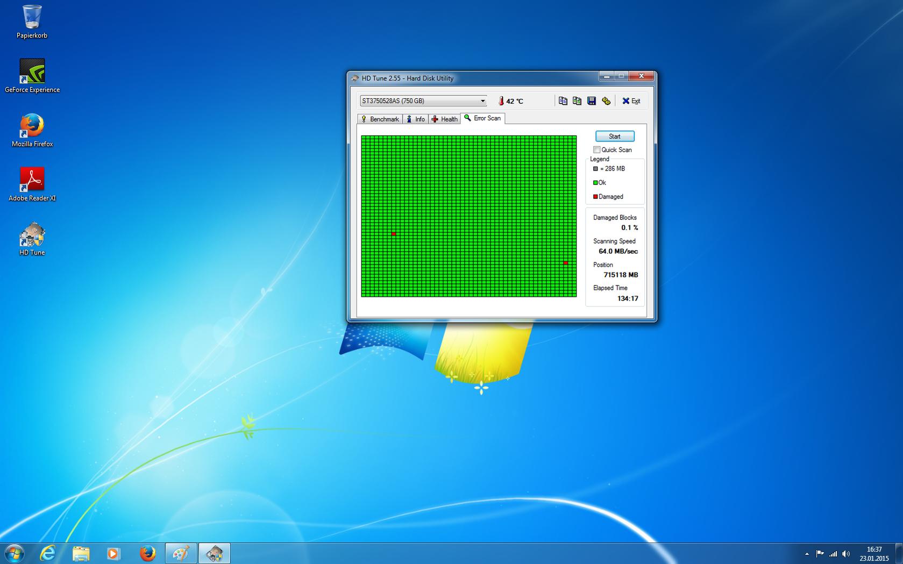Image resolution: width=903 pixels, height=564 pixels.
Task: Open GeForce Experience desktop shortcut
Action: [32, 76]
